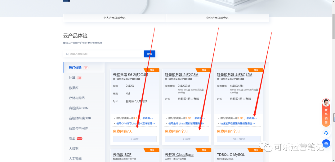This screenshot has width=335, height=162.
Task: Click the 4M bandwidth value
Action: click(128, 94)
